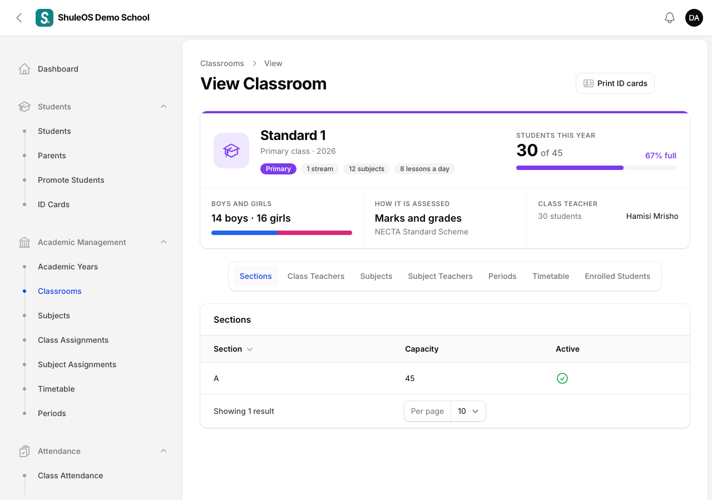
Task: Open the Subjects tab
Action: [x=376, y=276]
